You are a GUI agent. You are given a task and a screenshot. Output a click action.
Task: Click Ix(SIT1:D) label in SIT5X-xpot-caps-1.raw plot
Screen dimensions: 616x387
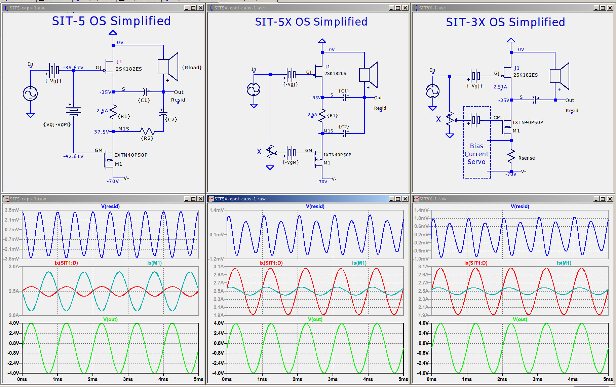(x=271, y=263)
